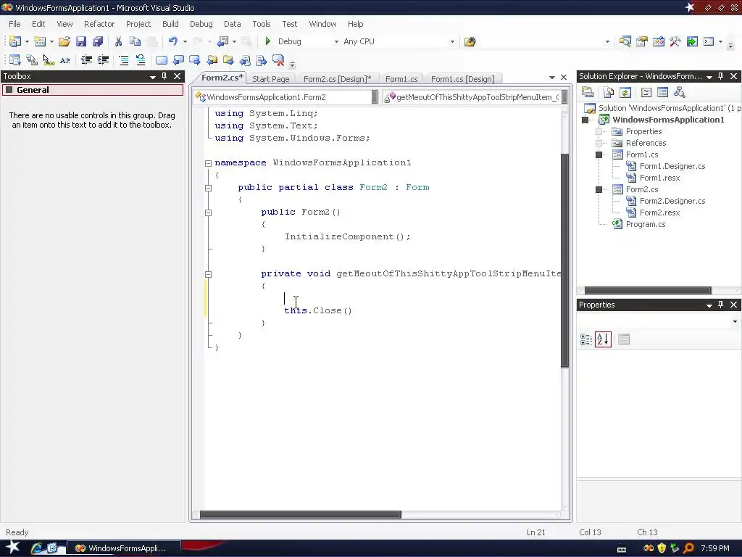Toggle auto-hide pin on Solution Explorer panel

click(x=721, y=76)
